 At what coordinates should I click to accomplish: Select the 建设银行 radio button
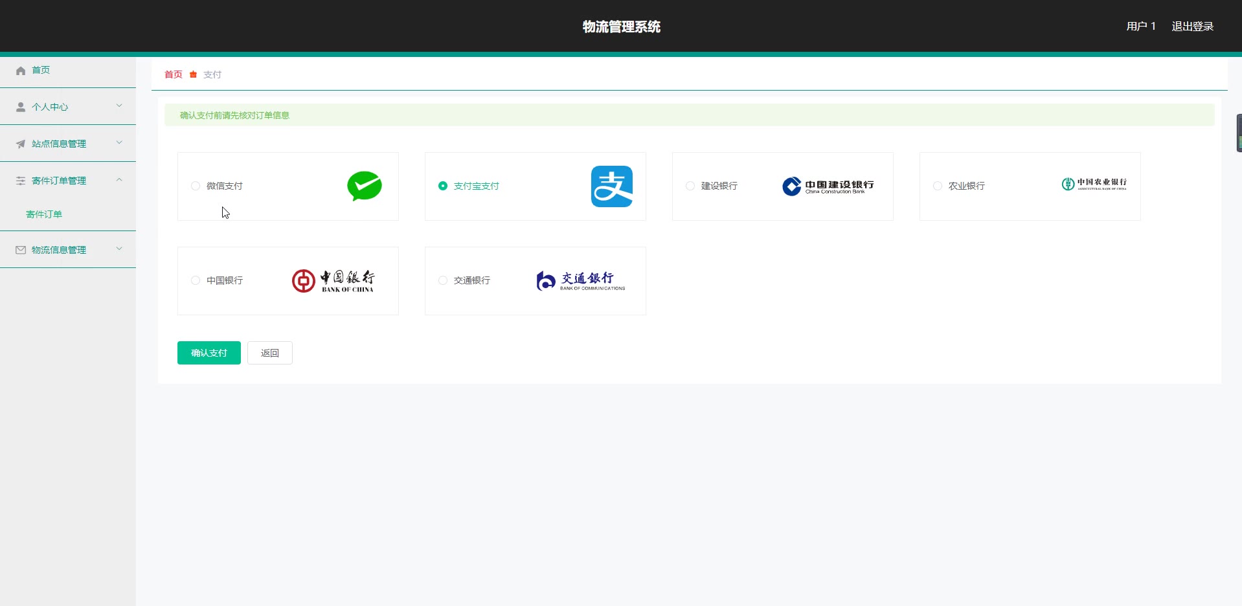[x=690, y=186]
